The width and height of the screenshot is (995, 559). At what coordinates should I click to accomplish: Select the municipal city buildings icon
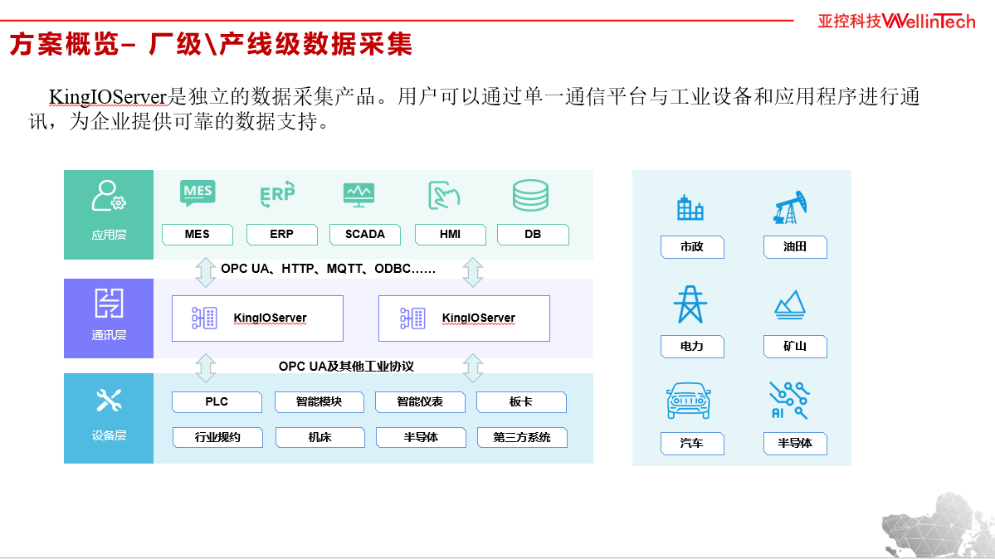(690, 207)
